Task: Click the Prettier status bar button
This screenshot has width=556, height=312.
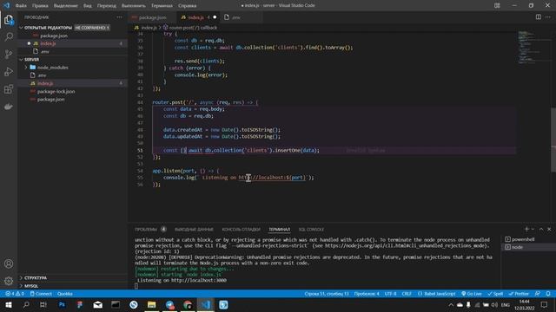Action: [x=519, y=294]
